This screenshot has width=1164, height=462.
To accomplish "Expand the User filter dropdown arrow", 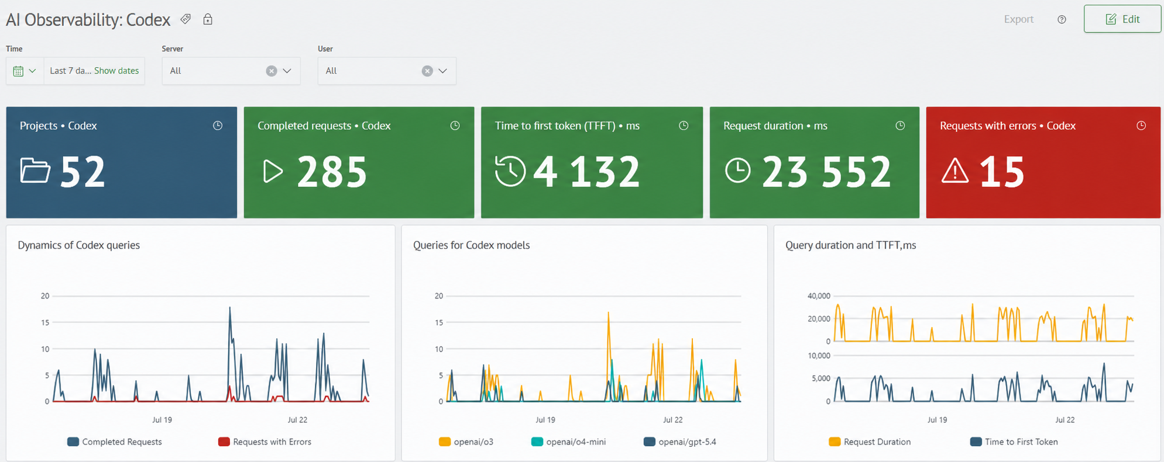I will (443, 71).
